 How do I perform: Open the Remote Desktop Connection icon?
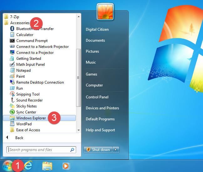(x=12, y=82)
